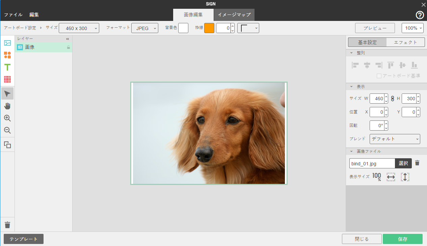Image resolution: width=427 pixels, height=246 pixels.
Task: Select the 基本設定 tab
Action: pyautogui.click(x=367, y=42)
